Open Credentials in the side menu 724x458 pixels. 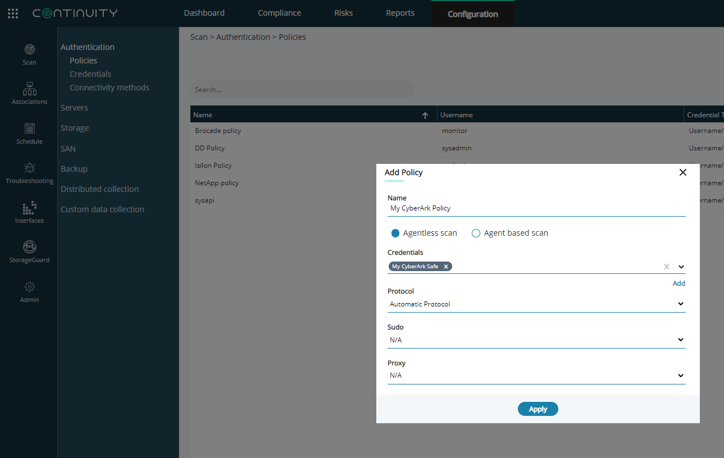(x=90, y=74)
